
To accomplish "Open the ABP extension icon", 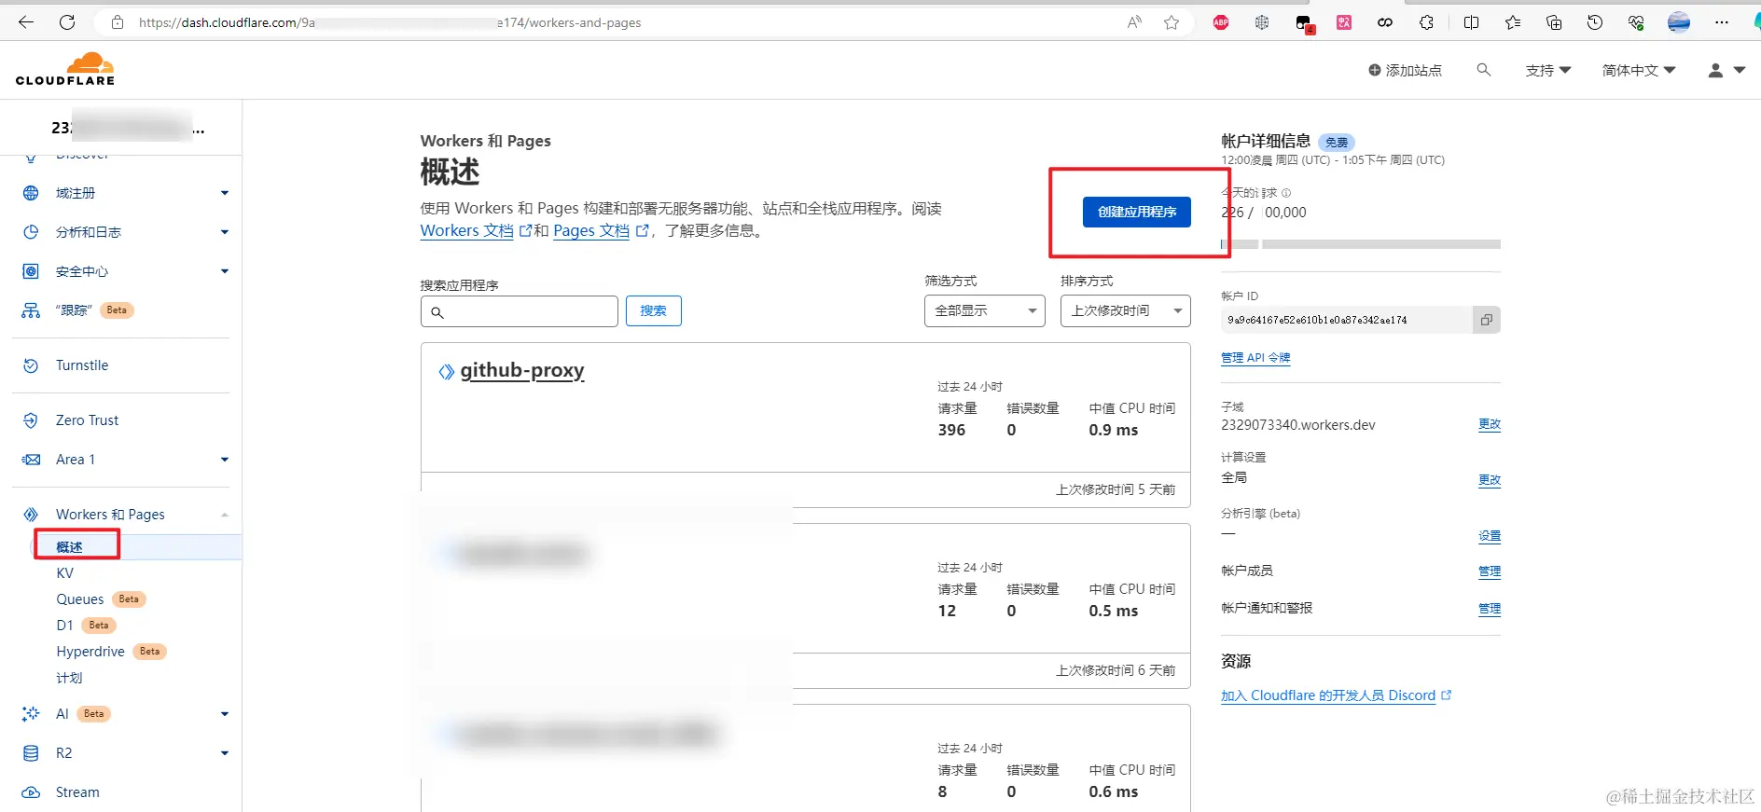I will (1221, 22).
